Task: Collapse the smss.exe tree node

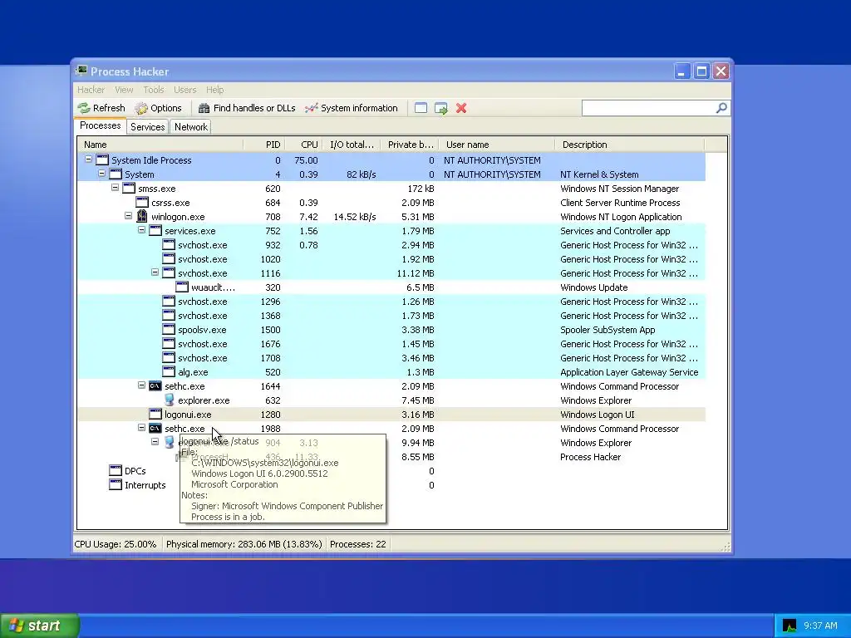Action: click(115, 188)
